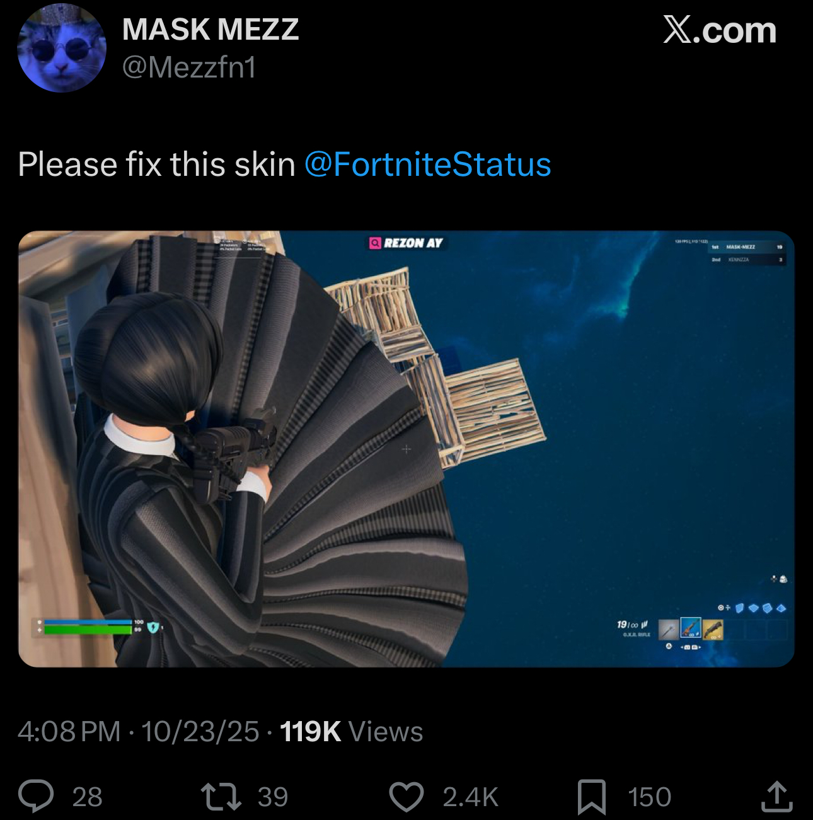Open the X.com logo link

point(720,30)
